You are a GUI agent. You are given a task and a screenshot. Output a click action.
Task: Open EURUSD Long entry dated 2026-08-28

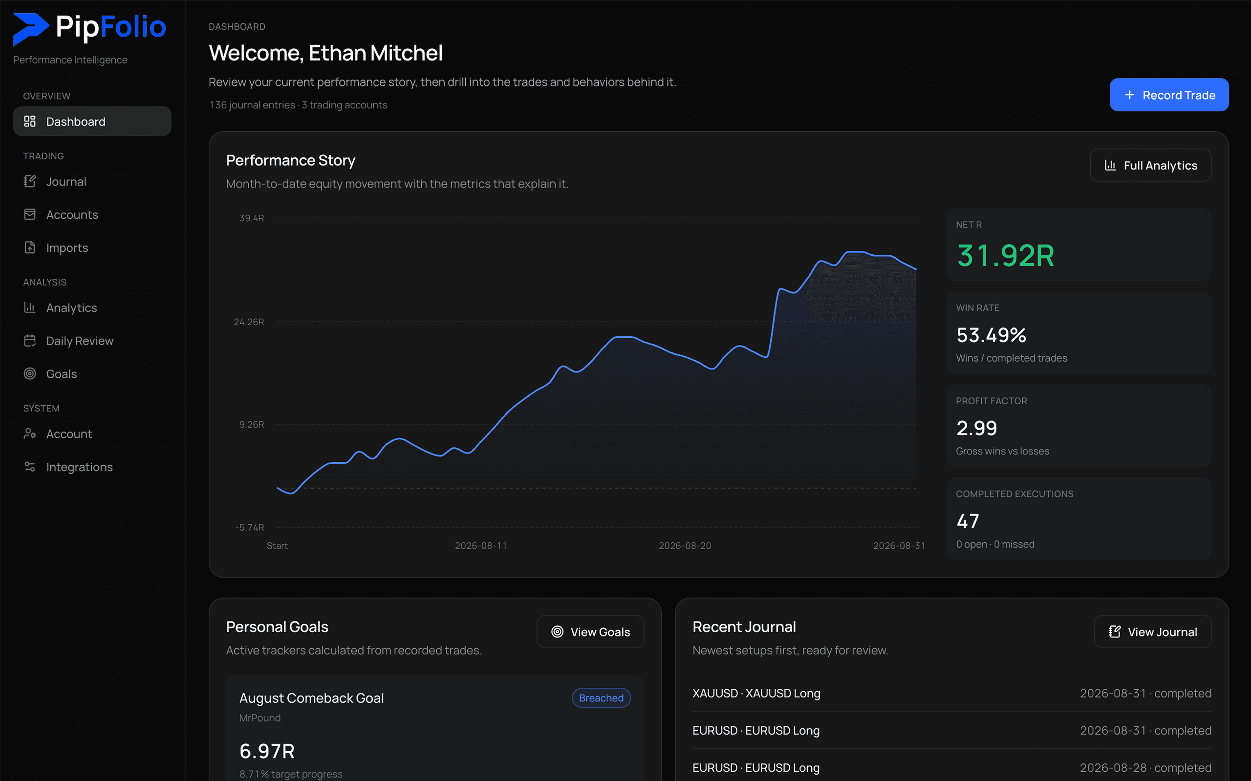click(x=952, y=767)
